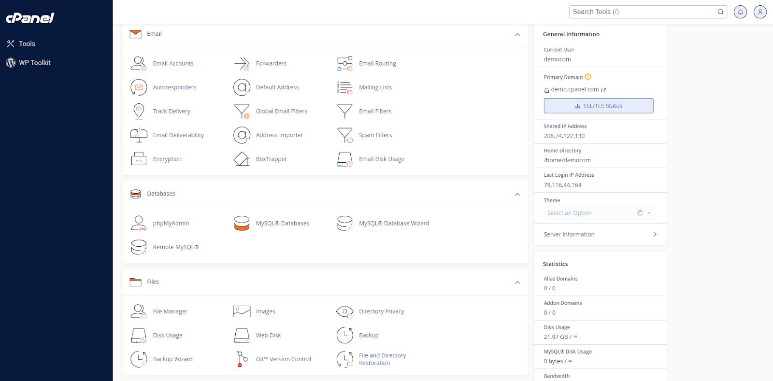Viewport: 773px width, 381px height.
Task: Open the Email Routing icon
Action: (x=344, y=63)
